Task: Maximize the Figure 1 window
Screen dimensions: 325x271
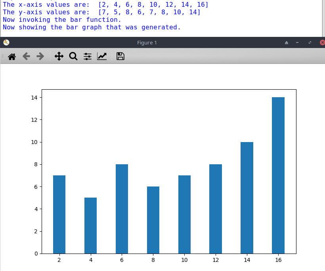Action: point(310,42)
